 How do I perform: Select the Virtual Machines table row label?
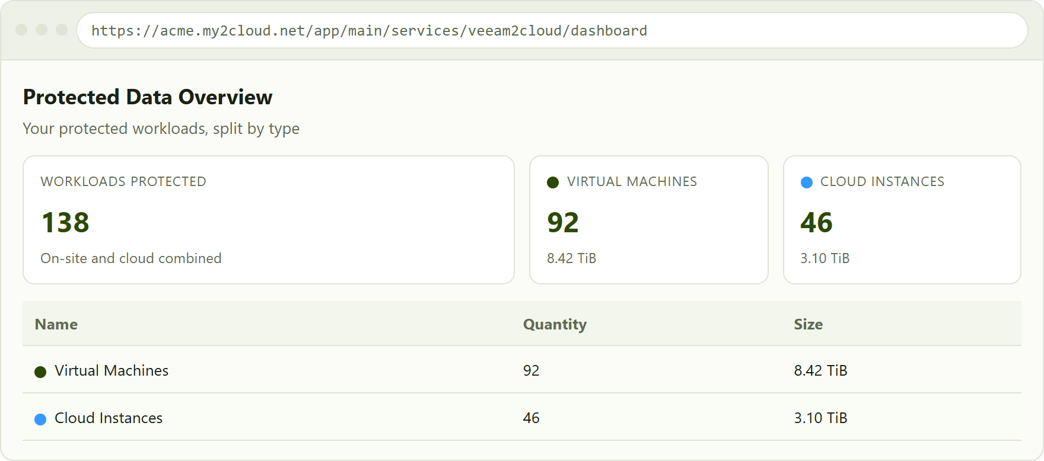coord(112,370)
